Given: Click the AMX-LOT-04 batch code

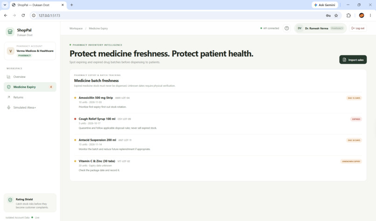Looking at the screenshot, I should point(122,98).
